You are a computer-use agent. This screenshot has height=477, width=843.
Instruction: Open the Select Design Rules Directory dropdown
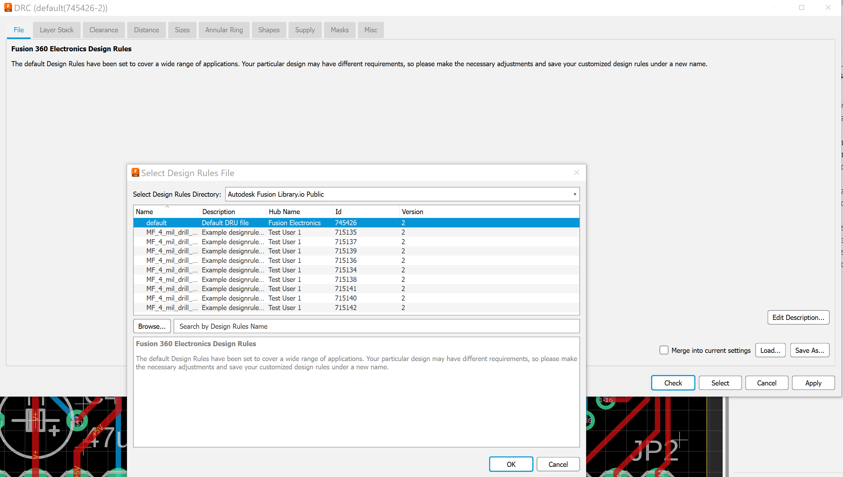pos(574,194)
